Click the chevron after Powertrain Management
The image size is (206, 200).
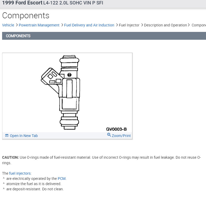click(62, 25)
